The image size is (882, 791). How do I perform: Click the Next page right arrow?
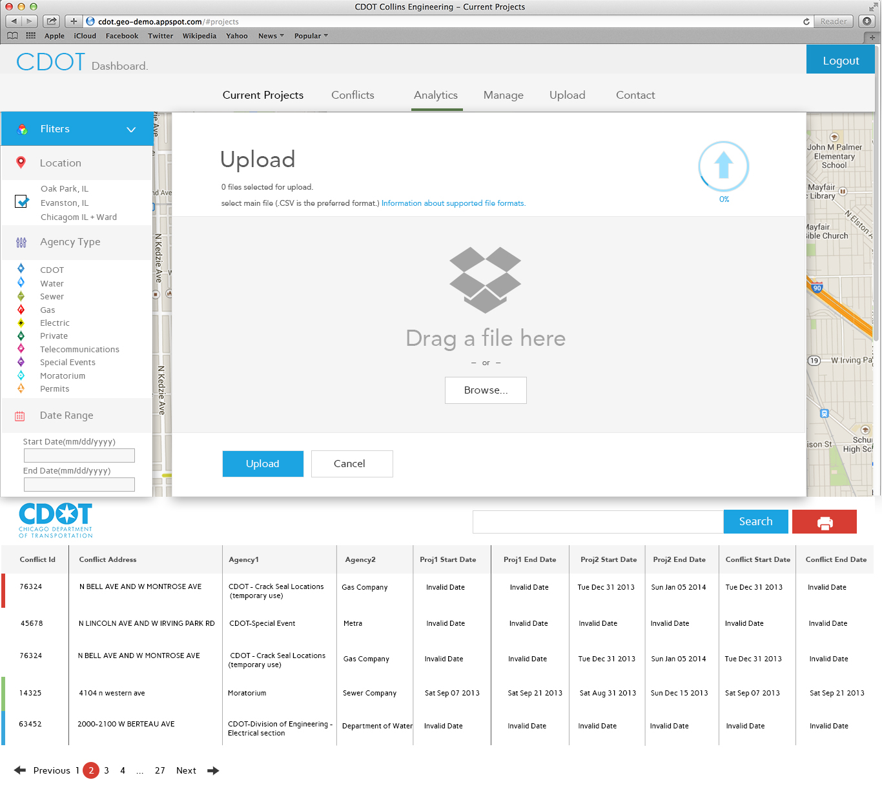click(x=213, y=770)
